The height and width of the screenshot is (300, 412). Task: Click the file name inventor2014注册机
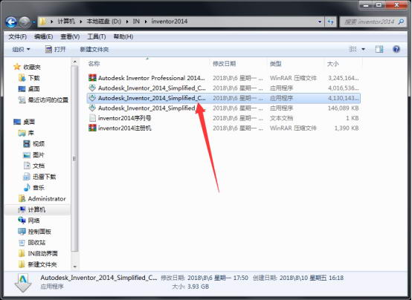point(124,128)
